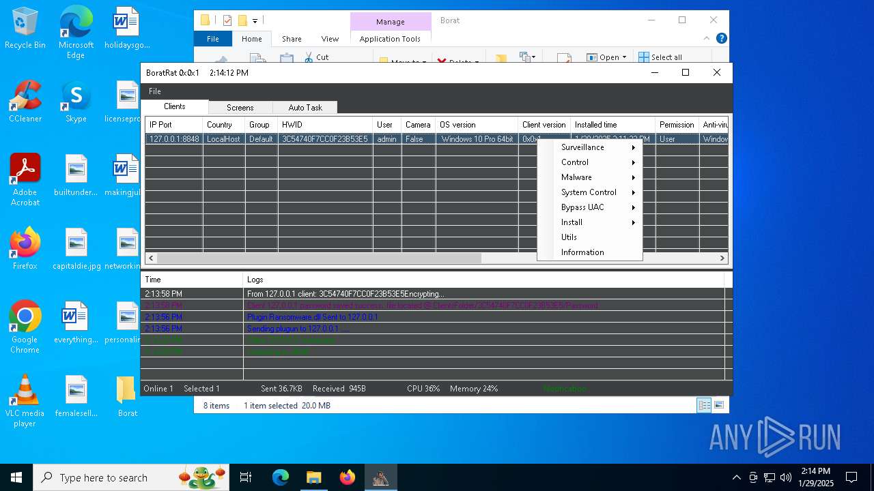Click the Windows 10 Pro 64bit cell
Viewport: 874px width, 491px height.
click(477, 139)
